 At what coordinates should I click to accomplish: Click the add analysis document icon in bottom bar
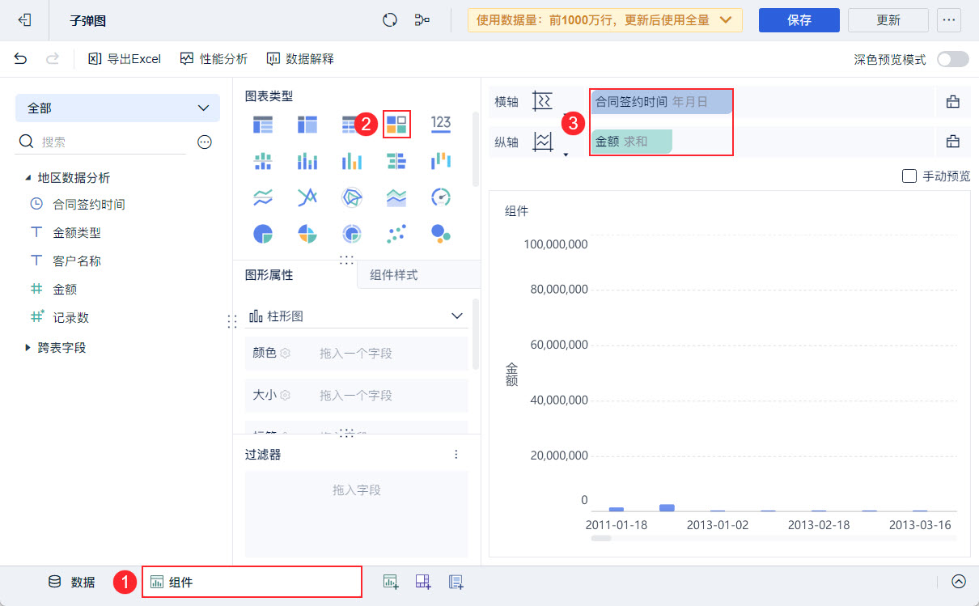coord(456,581)
